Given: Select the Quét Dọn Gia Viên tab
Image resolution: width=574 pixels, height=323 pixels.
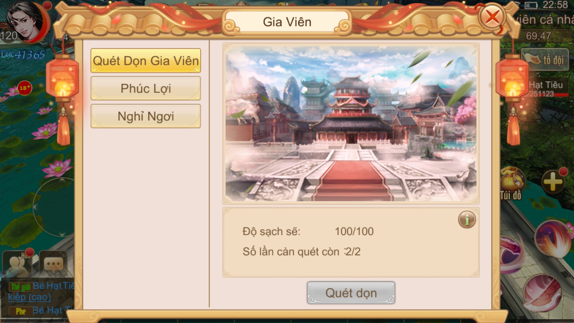Looking at the screenshot, I should click(146, 61).
